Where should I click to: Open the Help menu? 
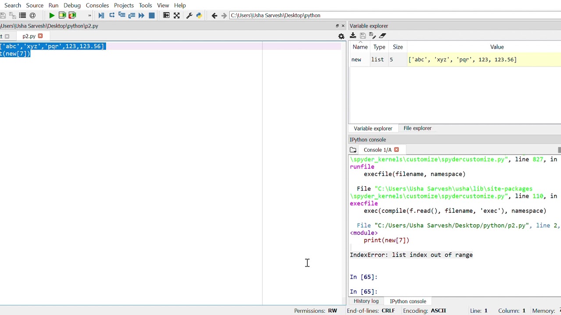coord(180,5)
